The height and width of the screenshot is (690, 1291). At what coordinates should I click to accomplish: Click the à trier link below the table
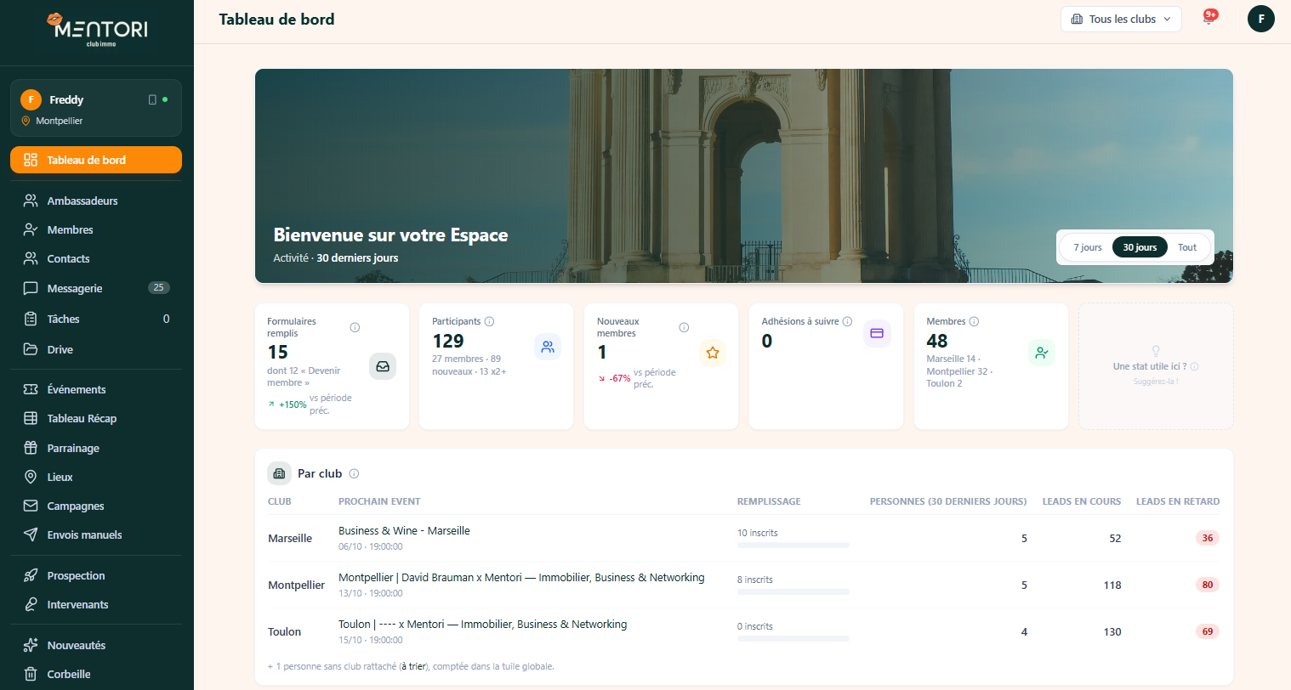point(413,666)
